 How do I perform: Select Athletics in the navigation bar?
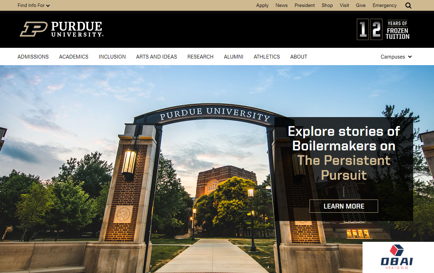point(266,57)
